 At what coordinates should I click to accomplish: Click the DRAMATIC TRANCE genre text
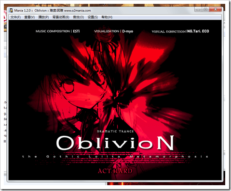point(115,132)
